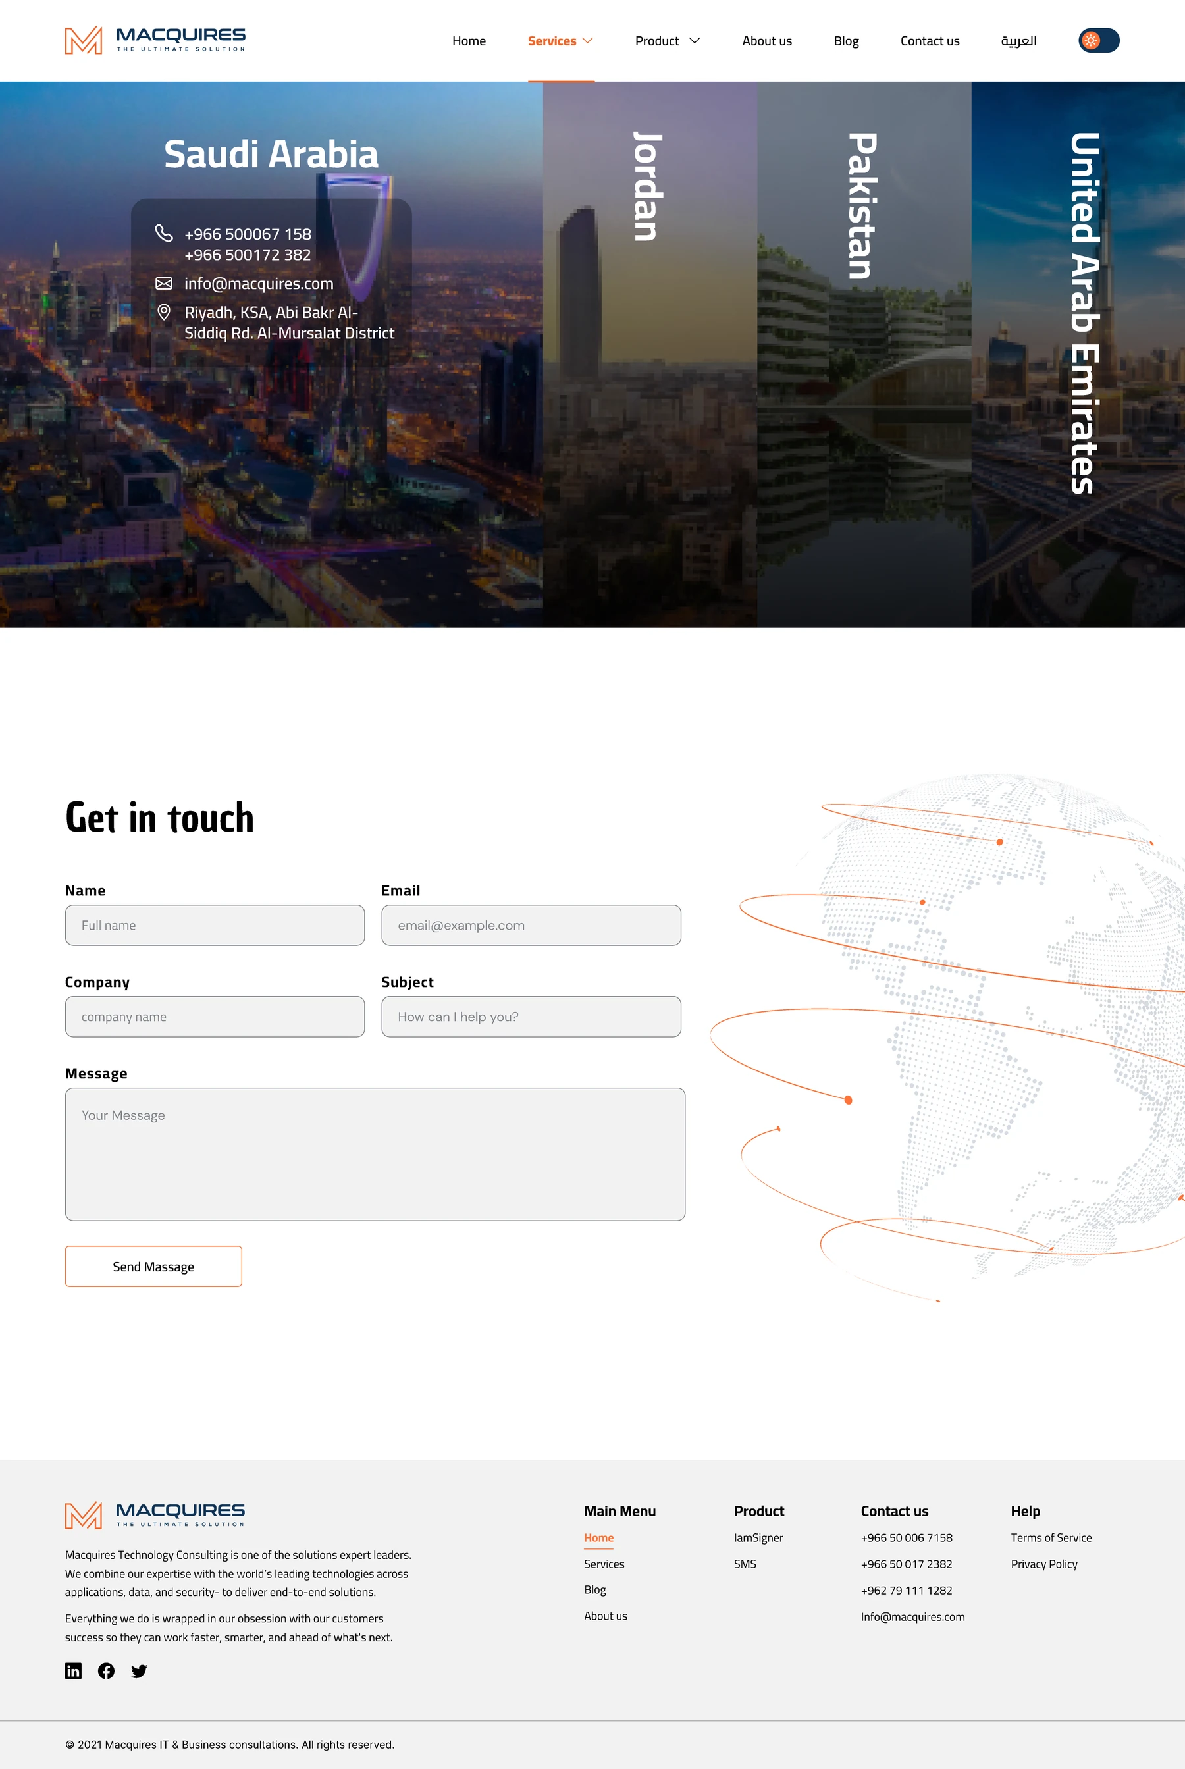This screenshot has width=1185, height=1769.
Task: Open the Blog nav item
Action: 846,41
